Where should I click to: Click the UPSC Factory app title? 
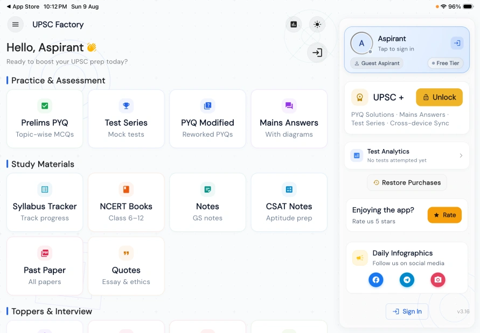point(58,24)
